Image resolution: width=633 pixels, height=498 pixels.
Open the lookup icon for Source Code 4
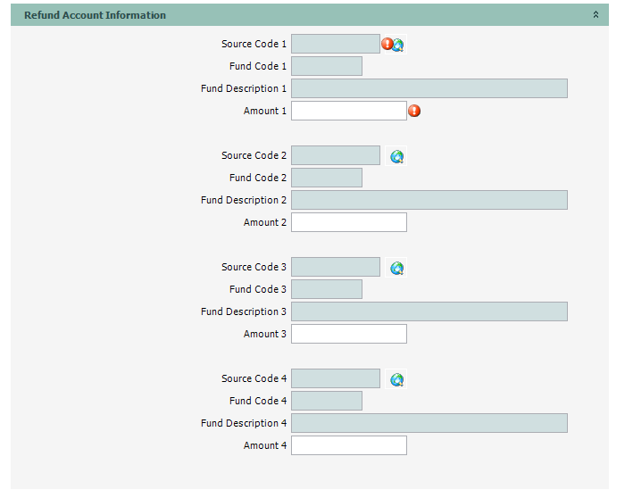397,379
